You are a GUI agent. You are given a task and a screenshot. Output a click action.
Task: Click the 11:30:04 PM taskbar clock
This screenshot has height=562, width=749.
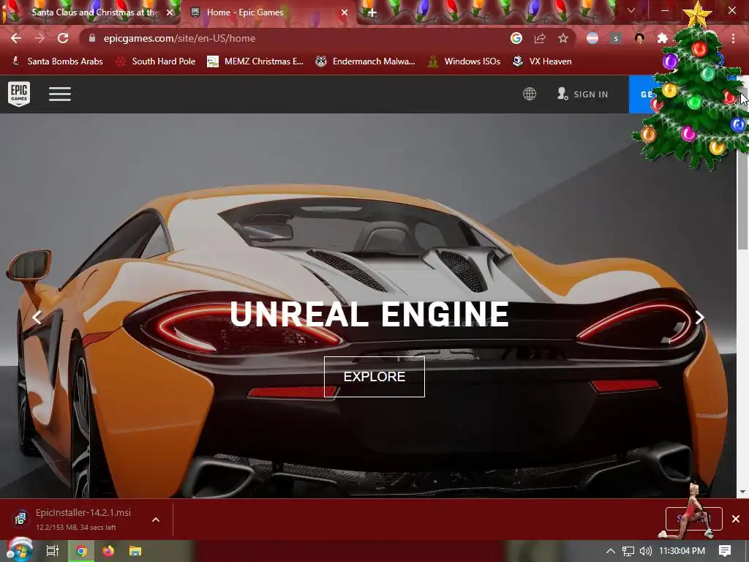coord(682,551)
